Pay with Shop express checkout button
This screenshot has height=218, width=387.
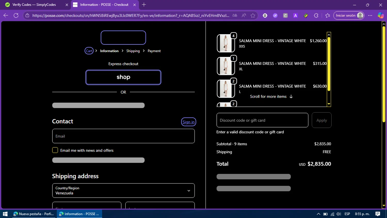click(x=123, y=77)
